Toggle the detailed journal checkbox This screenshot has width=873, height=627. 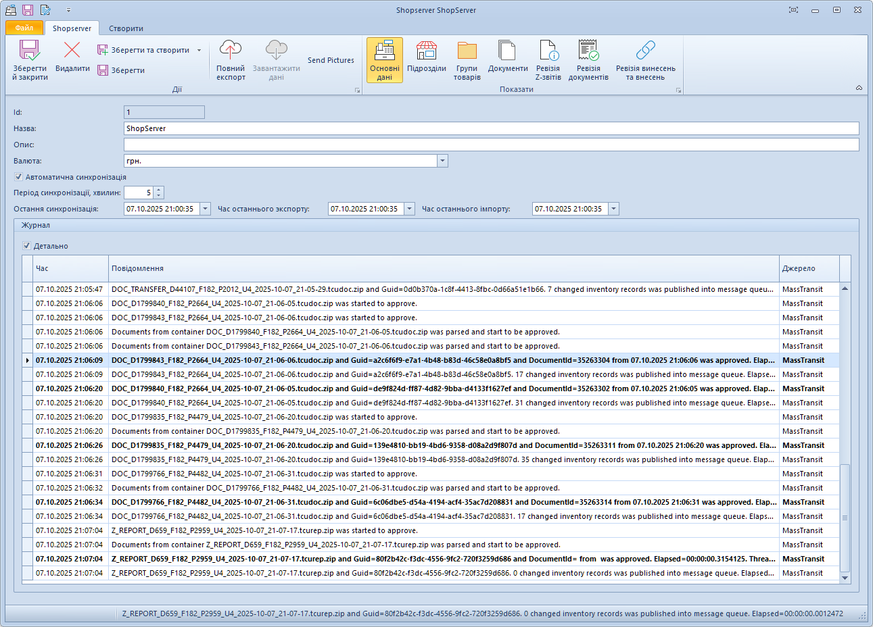pos(26,246)
